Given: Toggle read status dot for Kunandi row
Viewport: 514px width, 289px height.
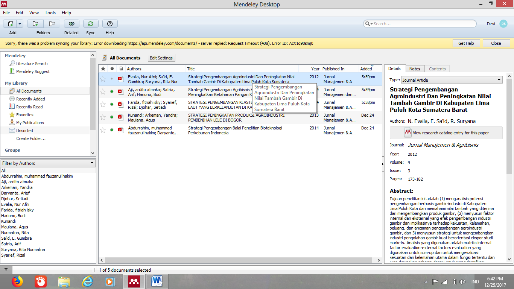Looking at the screenshot, I should [x=112, y=117].
